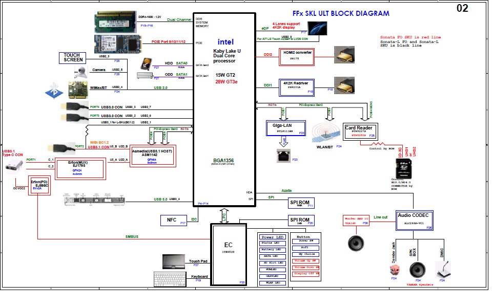The height and width of the screenshot is (308, 494).
Task: Select the SD card image
Action: click(x=403, y=169)
